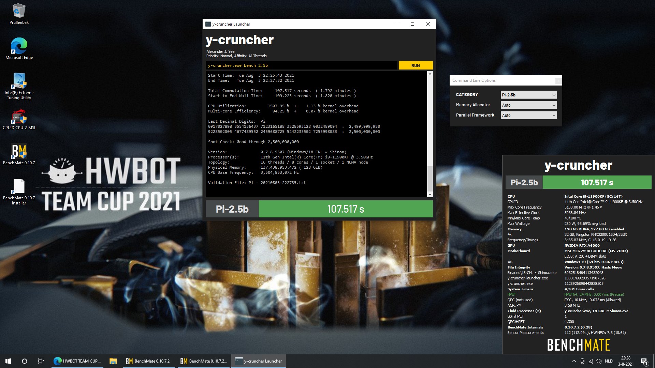Click the green 107.517 s result bar in the launcher
This screenshot has height=368, width=655.
(346, 209)
